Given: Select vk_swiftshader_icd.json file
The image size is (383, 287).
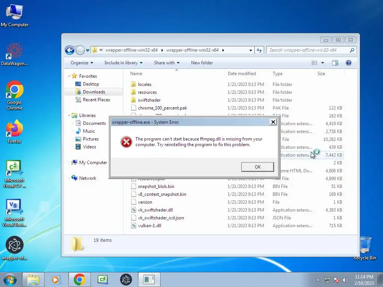Looking at the screenshot, I should 161,218.
